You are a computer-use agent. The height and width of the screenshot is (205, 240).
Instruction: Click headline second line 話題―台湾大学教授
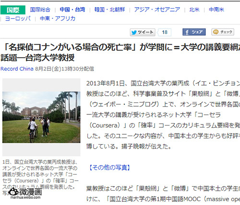click(38, 57)
